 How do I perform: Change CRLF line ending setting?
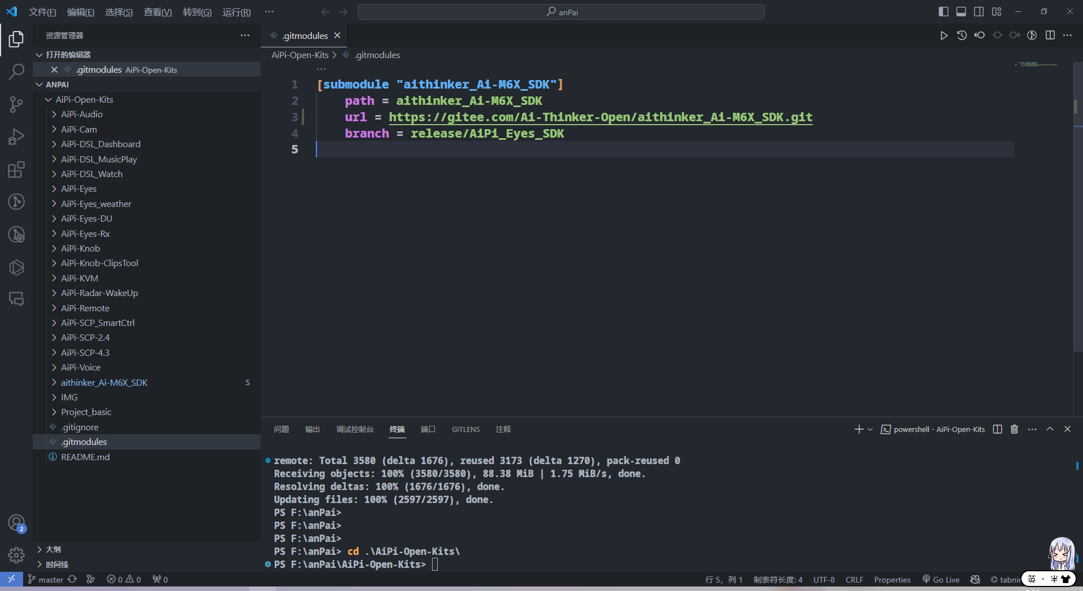coord(855,579)
